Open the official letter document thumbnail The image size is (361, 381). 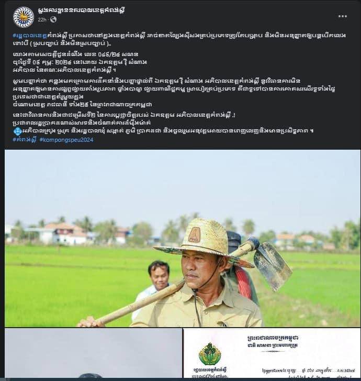[x=272, y=353]
